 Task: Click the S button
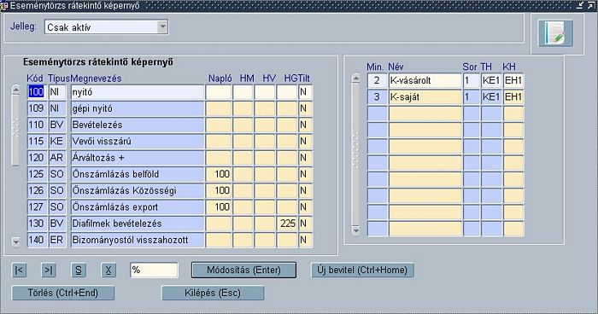(x=79, y=270)
